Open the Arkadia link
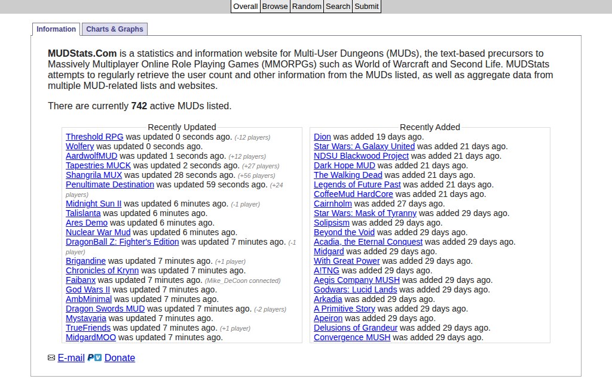 pos(328,300)
